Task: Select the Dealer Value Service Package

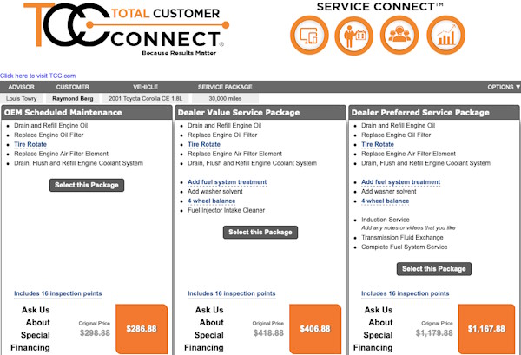Action: [260, 232]
